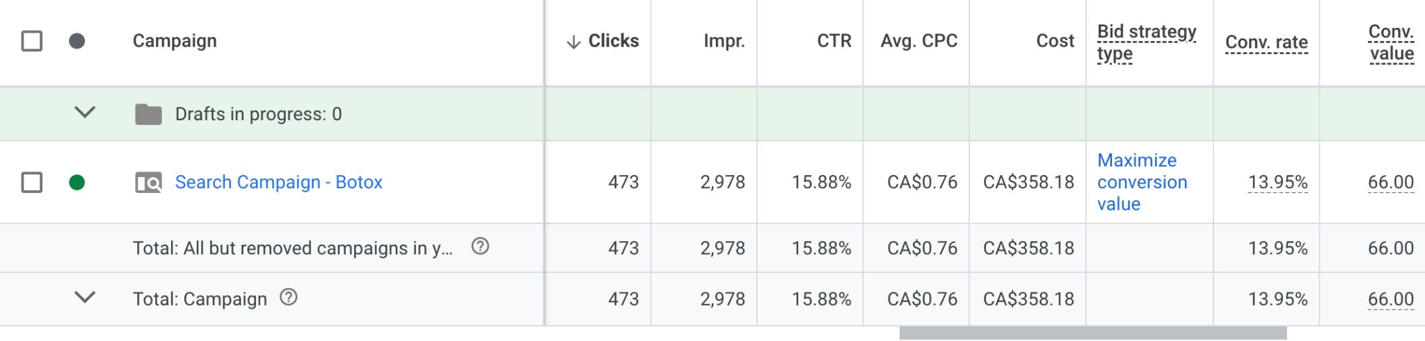Expand the Total: Campaign row chevron
1425x341 pixels.
85,297
